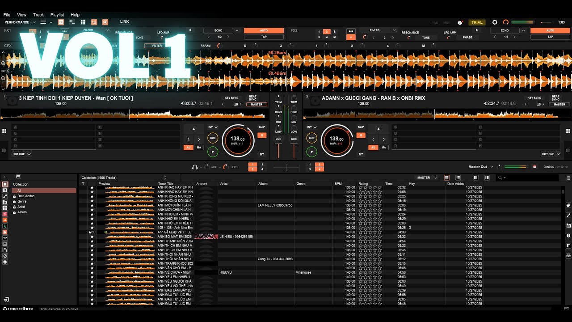
Task: Click the search magnifier icon in browser
Action: click(x=500, y=178)
